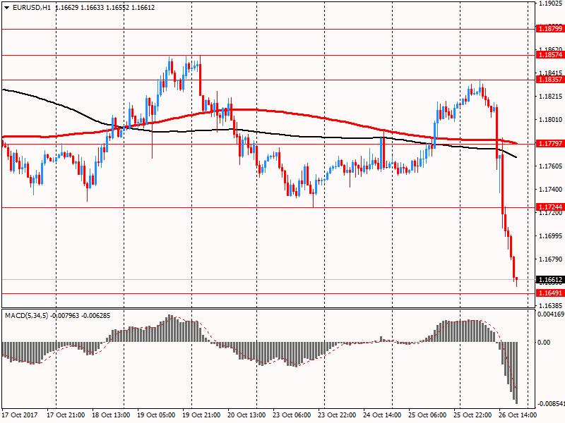Select the 1.18799 price level label
This screenshot has width=565, height=423.
550,29
